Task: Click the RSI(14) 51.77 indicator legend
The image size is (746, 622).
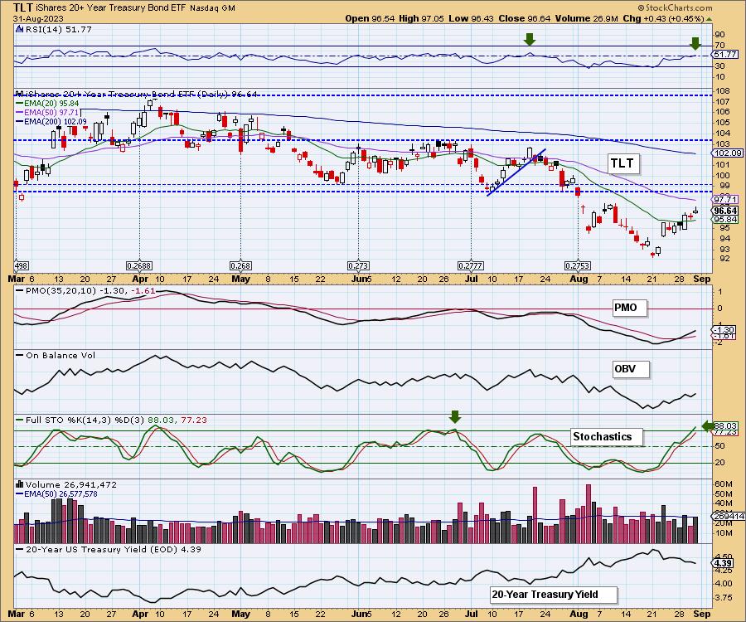Action: (58, 29)
